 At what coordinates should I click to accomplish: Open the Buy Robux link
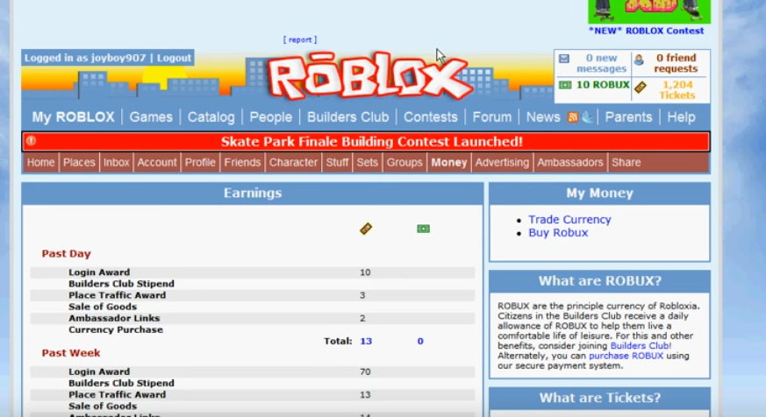(x=558, y=233)
